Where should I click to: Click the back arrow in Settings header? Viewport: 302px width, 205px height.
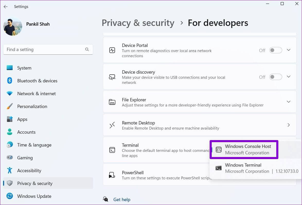click(6, 7)
